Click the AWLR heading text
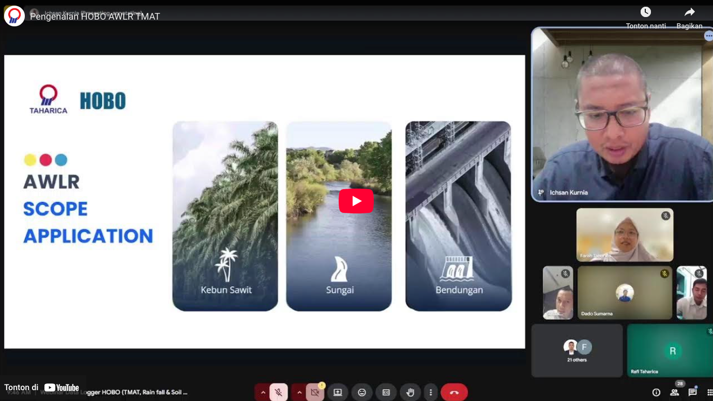 click(x=51, y=182)
